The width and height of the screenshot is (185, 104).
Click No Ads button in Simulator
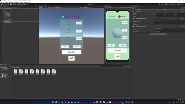pos(125,23)
